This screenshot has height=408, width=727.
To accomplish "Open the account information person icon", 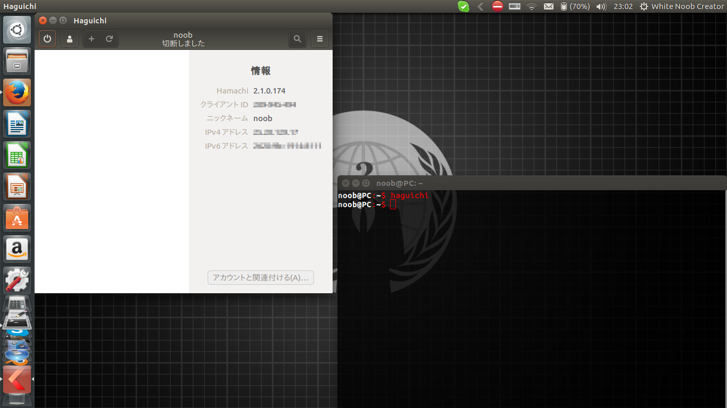I will click(x=69, y=39).
